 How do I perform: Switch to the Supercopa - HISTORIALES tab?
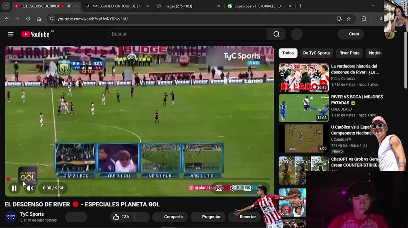259,6
